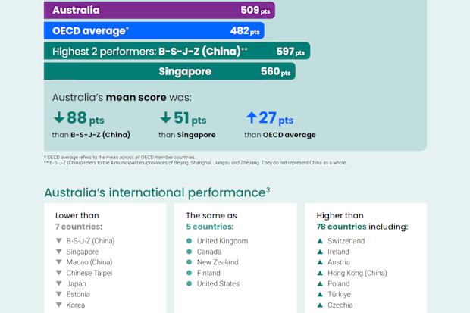
Task: Click the text 'than B-S-J-Z (China)'
Action: coord(91,135)
